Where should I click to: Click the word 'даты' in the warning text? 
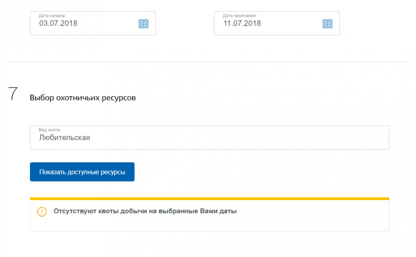pos(229,211)
